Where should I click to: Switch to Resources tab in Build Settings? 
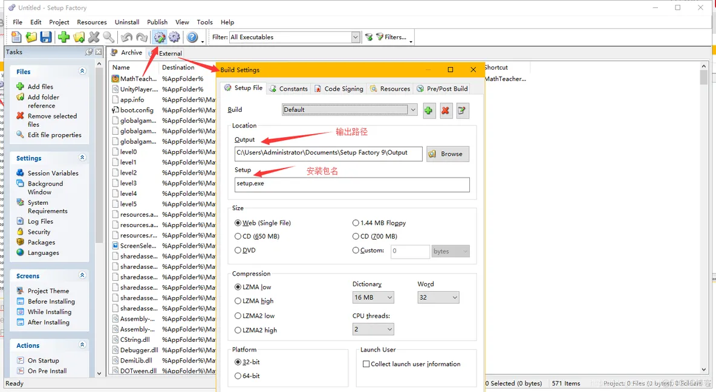[x=390, y=89]
